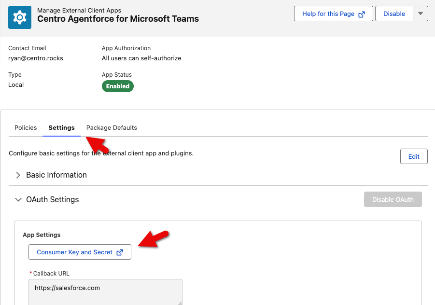Click the Disable button
Screen dimensions: 435x305
(x=394, y=14)
